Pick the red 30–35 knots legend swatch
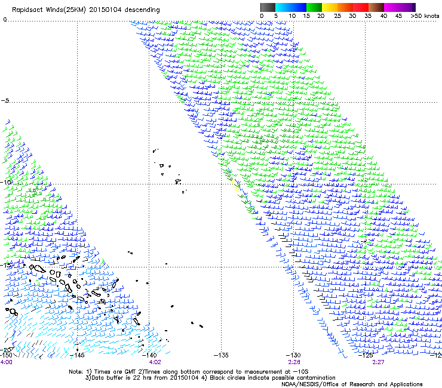The width and height of the screenshot is (442, 388). pyautogui.click(x=361, y=7)
